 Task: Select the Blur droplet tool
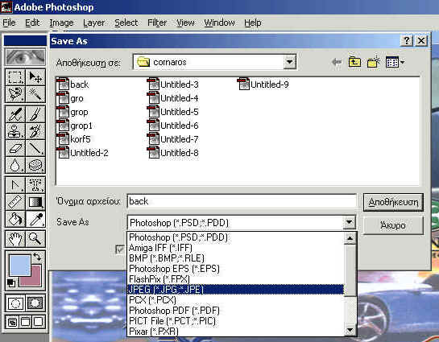click(14, 165)
